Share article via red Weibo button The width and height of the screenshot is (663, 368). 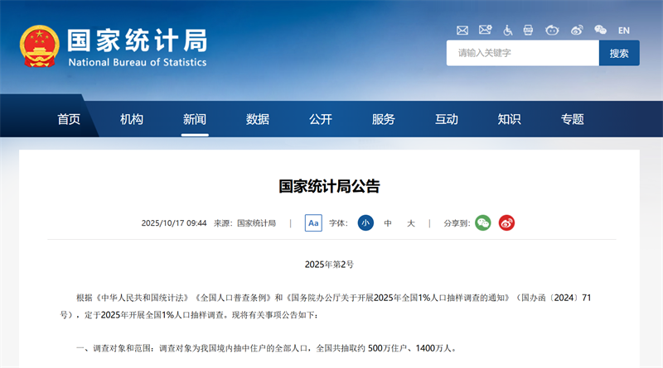(506, 223)
